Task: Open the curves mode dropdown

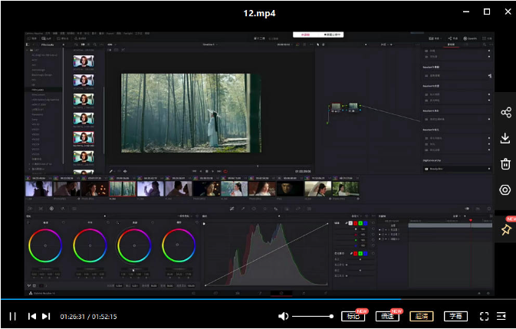Action: coord(355,216)
